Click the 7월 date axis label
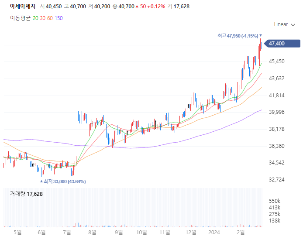 pyautogui.click(x=67, y=232)
